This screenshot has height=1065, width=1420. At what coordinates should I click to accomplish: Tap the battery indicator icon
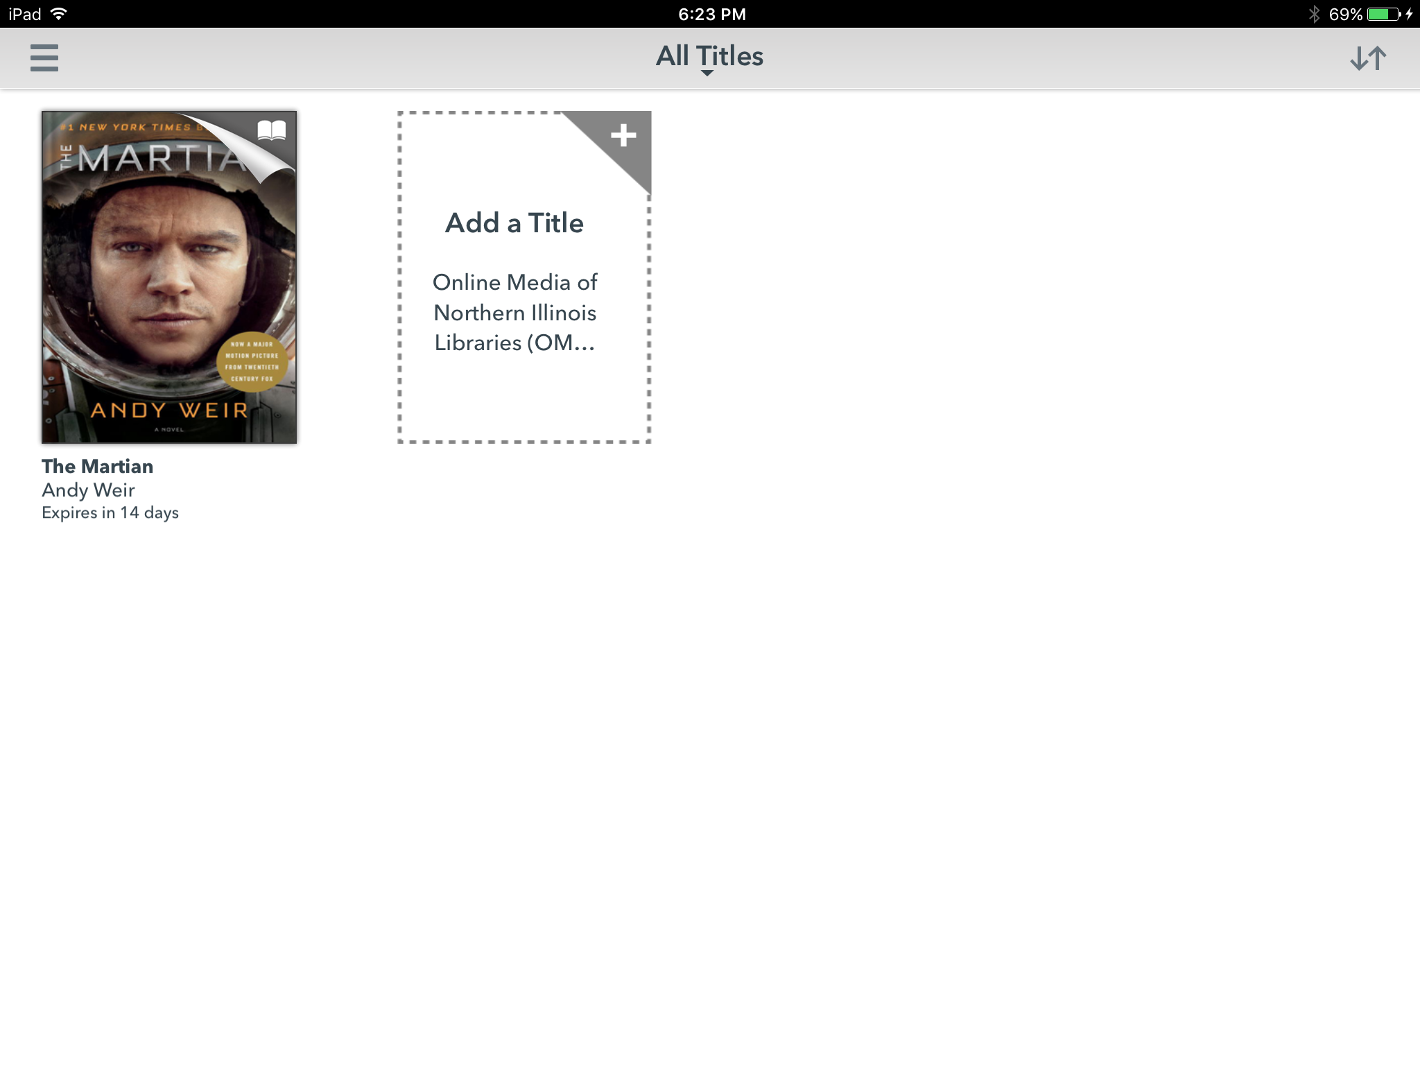tap(1383, 14)
